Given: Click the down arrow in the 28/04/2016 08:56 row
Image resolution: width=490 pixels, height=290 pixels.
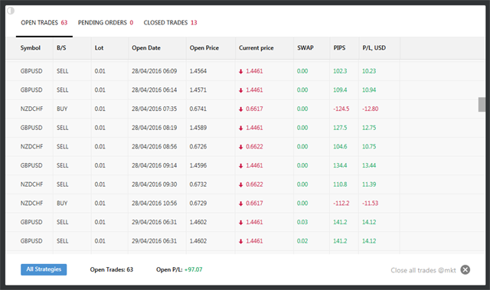Looking at the screenshot, I should 240,147.
